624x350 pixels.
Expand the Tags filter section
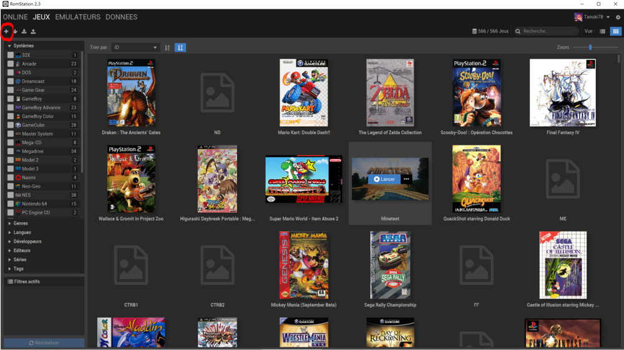(x=9, y=269)
